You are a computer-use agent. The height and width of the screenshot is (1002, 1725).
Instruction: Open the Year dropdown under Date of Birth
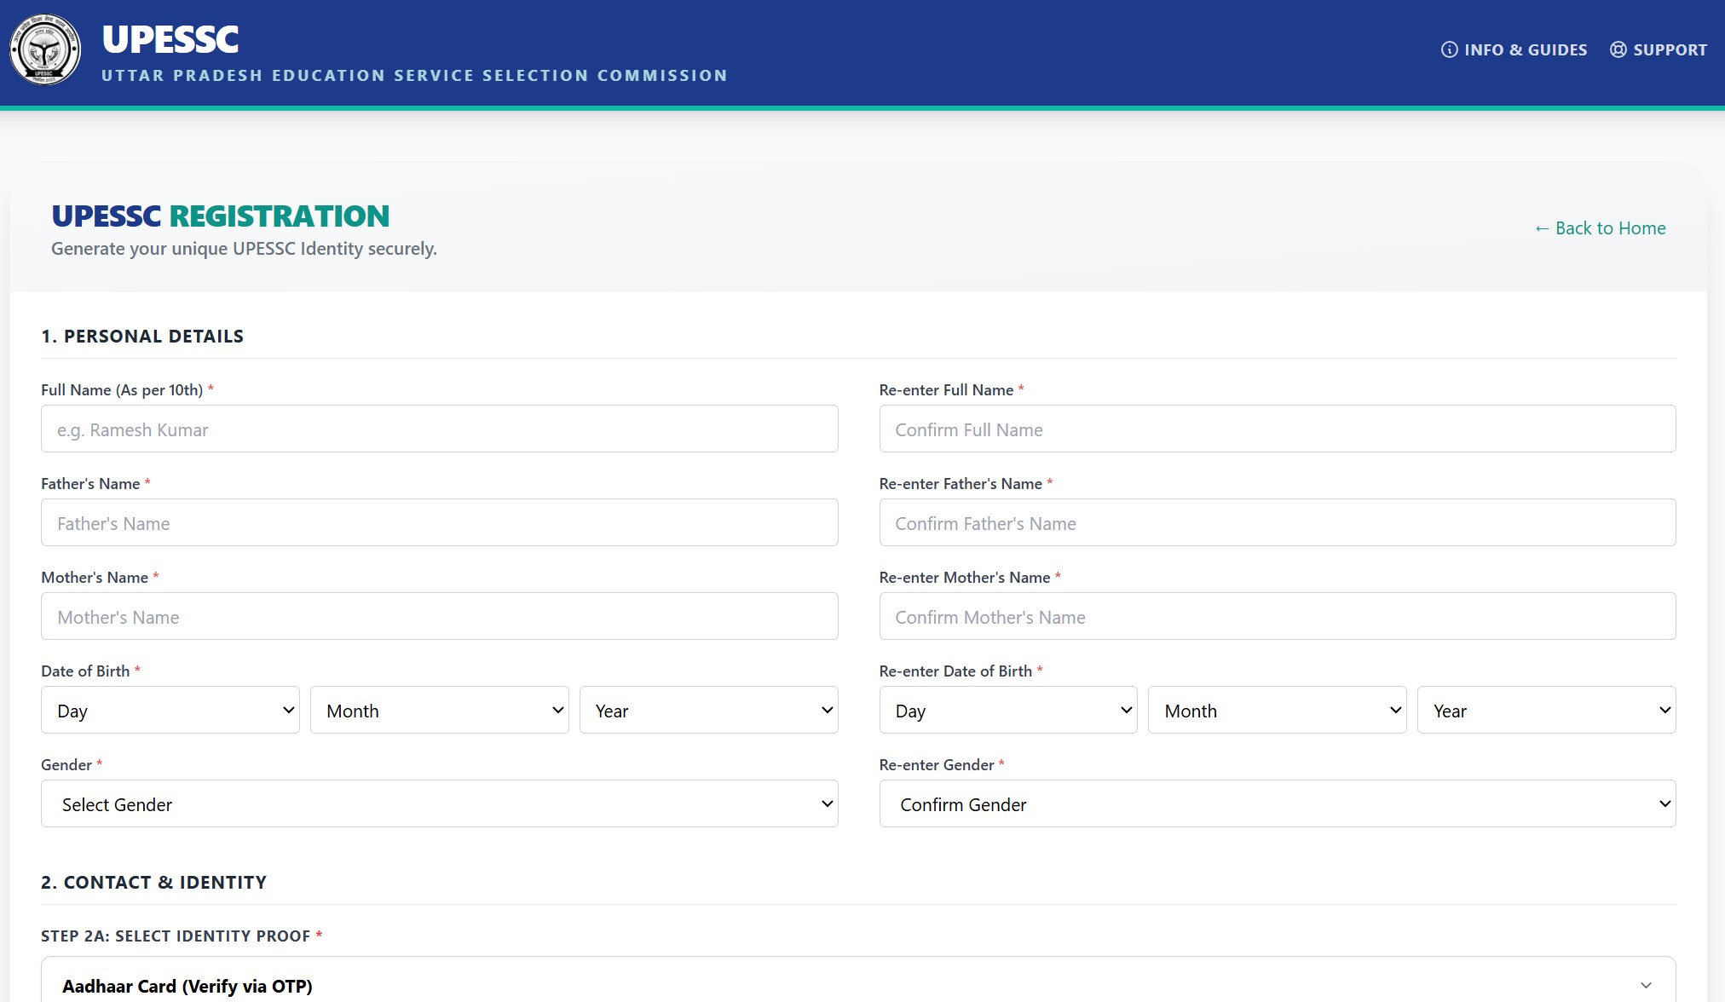coord(708,710)
